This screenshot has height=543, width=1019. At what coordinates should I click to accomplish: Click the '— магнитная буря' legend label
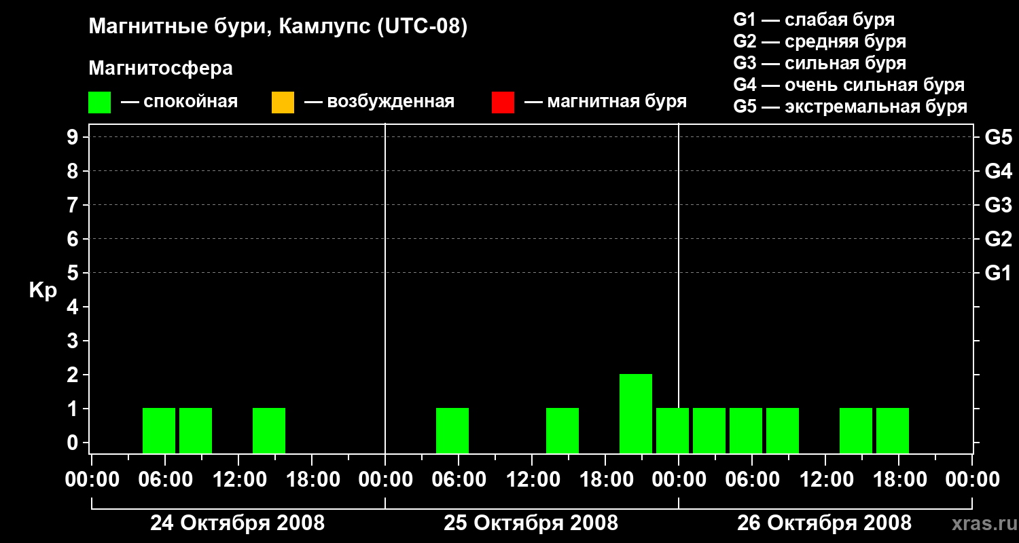coord(605,102)
